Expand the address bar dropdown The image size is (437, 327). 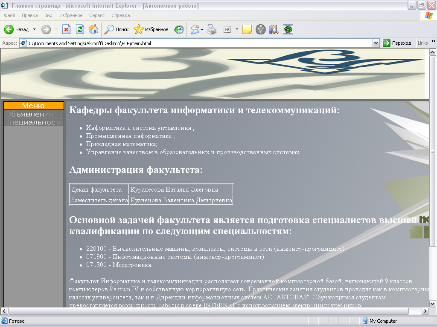376,43
